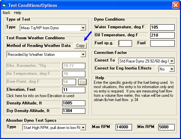The width and height of the screenshot is (181, 139).
Task: Click the Fuel name input field
Action: point(162,43)
